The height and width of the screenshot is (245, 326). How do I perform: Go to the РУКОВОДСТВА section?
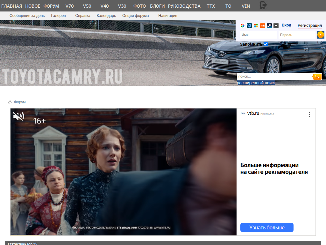(184, 6)
